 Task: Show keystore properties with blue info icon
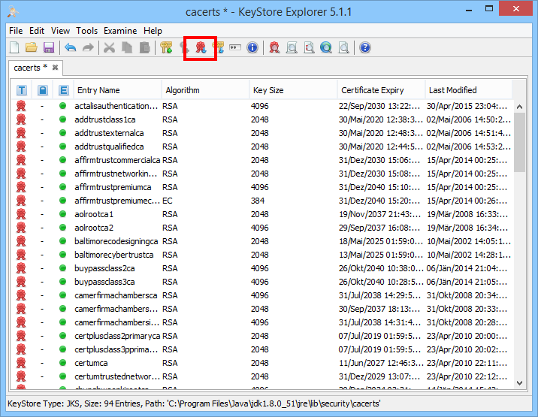(x=252, y=47)
